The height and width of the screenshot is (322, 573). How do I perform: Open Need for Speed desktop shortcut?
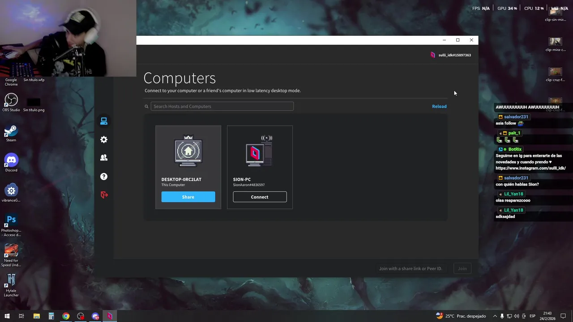coord(11,255)
